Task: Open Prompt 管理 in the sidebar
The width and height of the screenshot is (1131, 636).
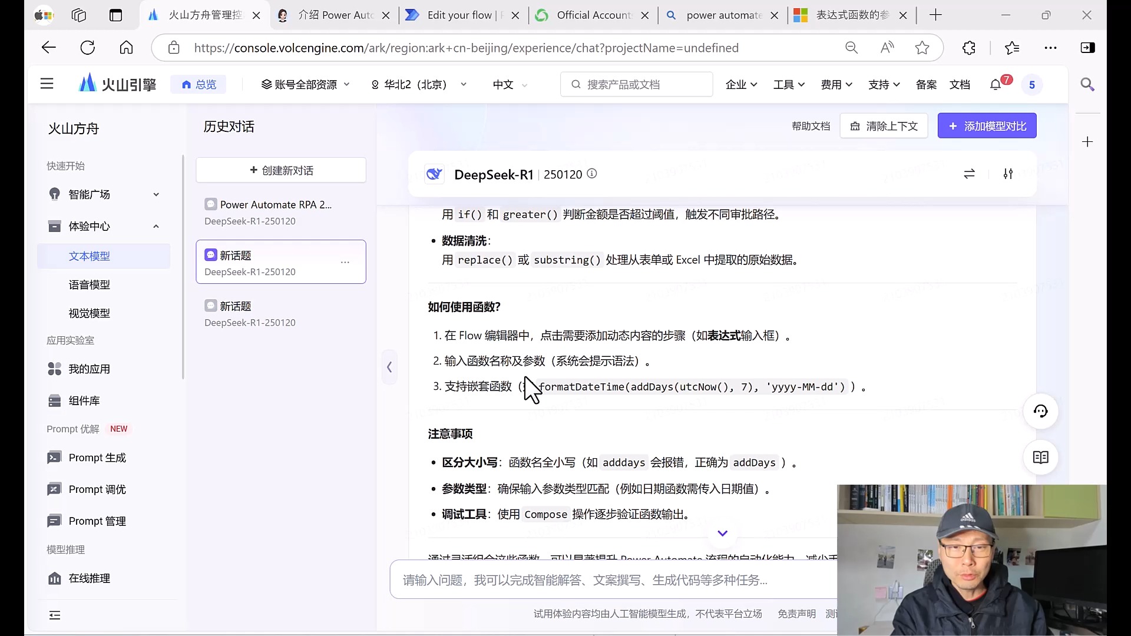Action: pos(97,521)
